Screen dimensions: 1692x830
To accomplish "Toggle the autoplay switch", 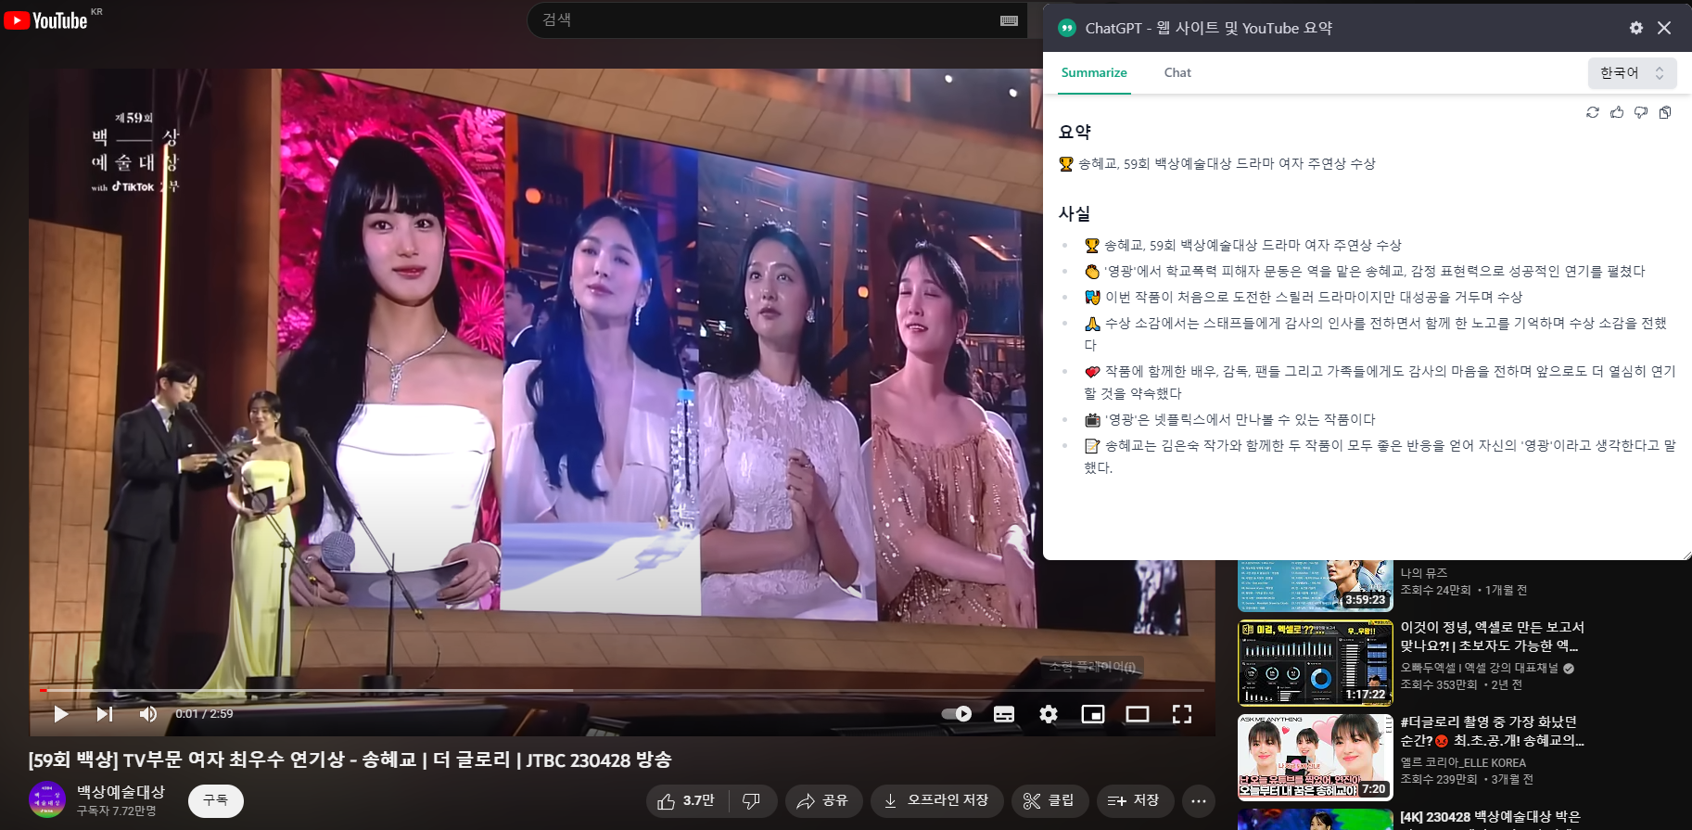I will (957, 714).
